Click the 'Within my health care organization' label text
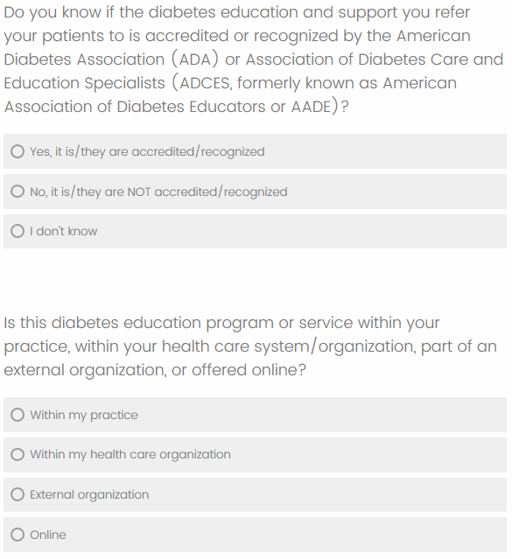This screenshot has width=512, height=559. pos(130,455)
